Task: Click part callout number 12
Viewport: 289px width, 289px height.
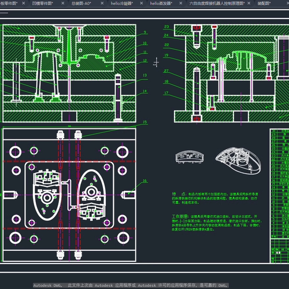Action: click(145, 61)
